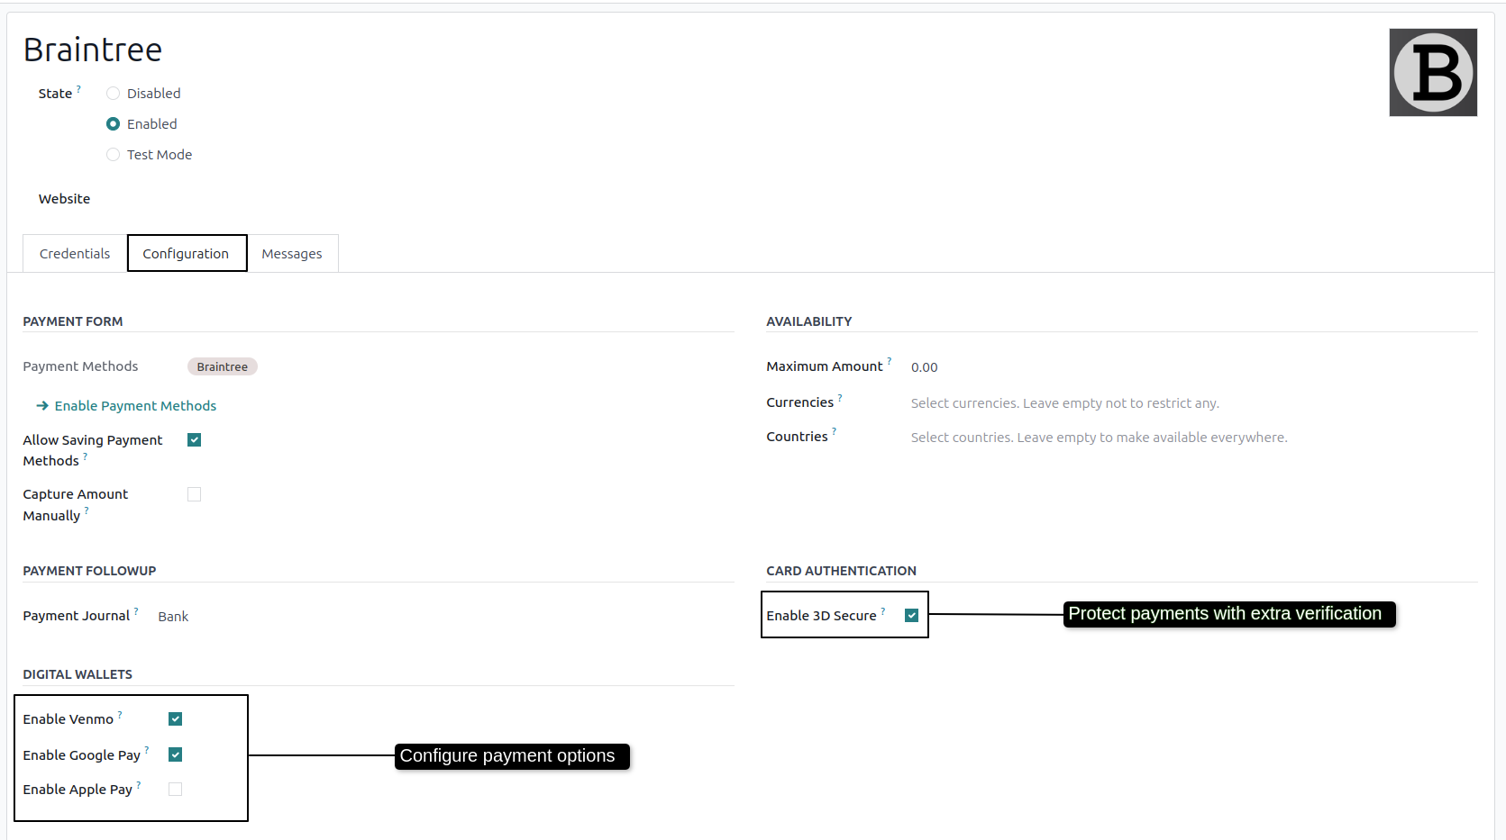Click the Braintree payment method tag

coord(223,366)
